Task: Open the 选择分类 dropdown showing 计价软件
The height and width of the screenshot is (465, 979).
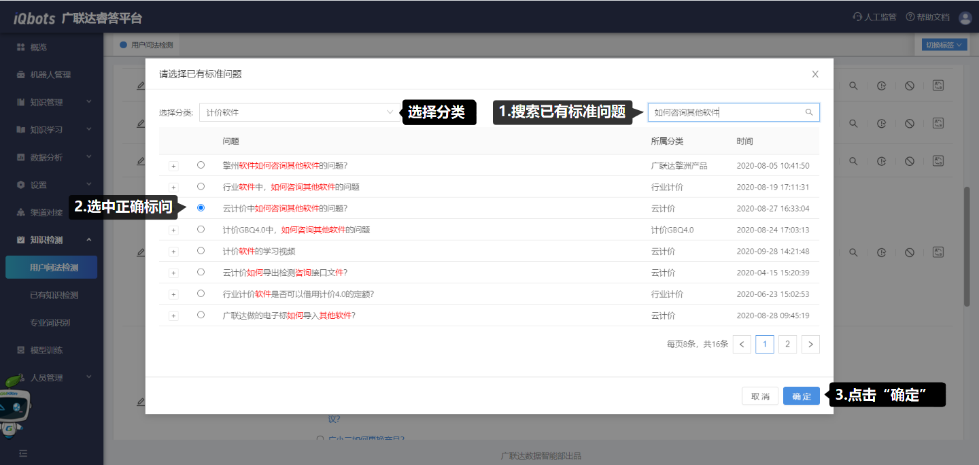Action: pyautogui.click(x=298, y=113)
